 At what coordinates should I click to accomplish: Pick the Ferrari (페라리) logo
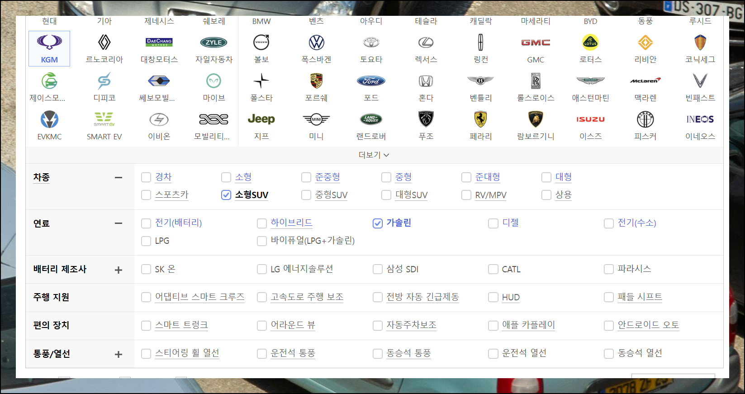481,119
